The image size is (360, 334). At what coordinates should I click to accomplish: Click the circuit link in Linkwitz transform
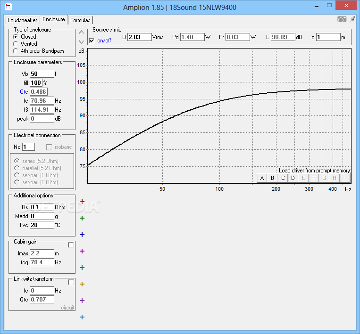[67, 308]
